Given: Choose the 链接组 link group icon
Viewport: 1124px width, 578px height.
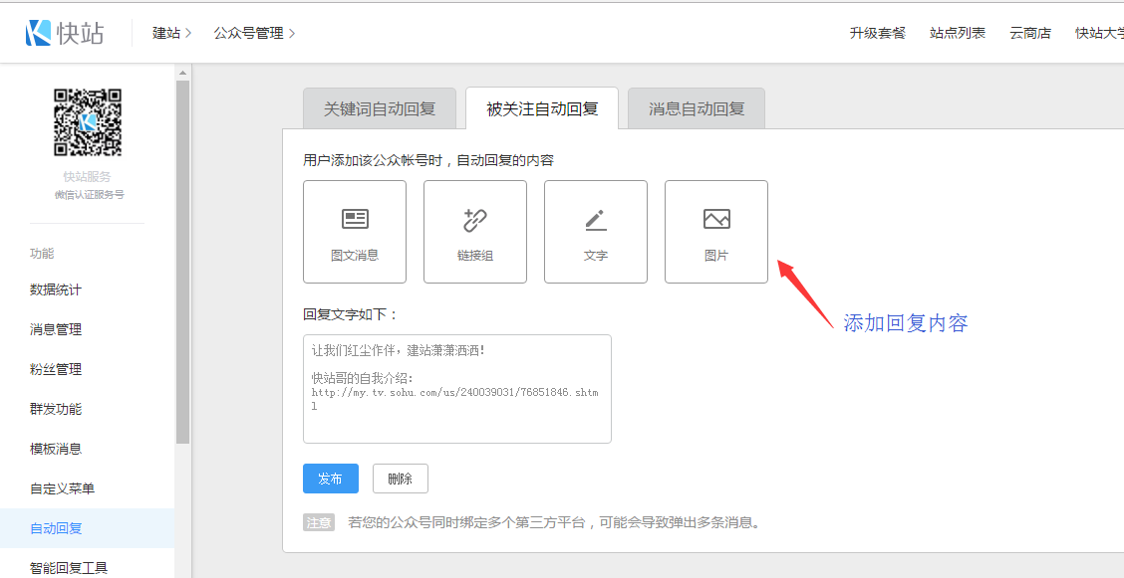Looking at the screenshot, I should (x=475, y=220).
